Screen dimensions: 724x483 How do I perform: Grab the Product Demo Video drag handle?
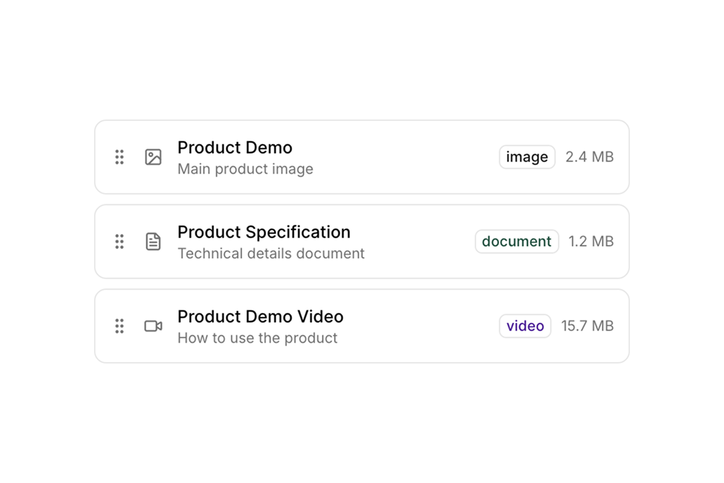click(x=119, y=326)
